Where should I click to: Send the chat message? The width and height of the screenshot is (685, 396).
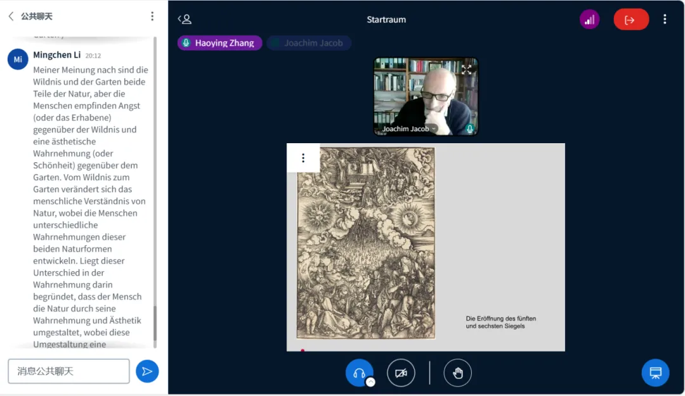tap(147, 371)
